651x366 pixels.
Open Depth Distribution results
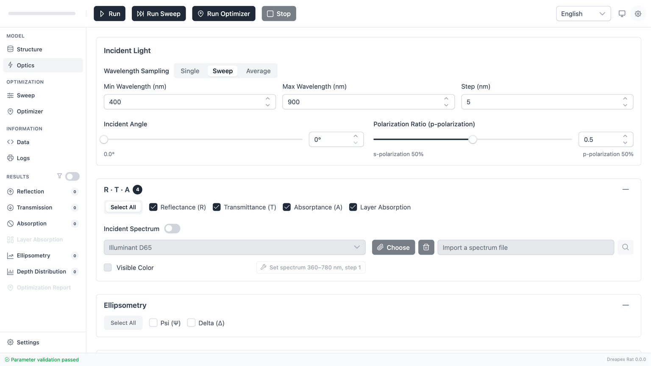coord(41,272)
